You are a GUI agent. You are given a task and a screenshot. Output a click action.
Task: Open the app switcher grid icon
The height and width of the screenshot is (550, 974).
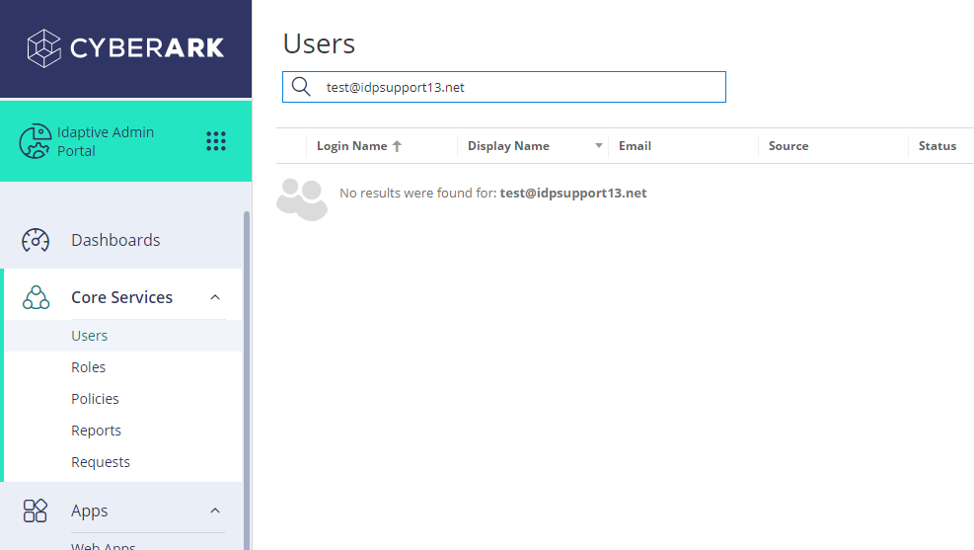coord(216,141)
